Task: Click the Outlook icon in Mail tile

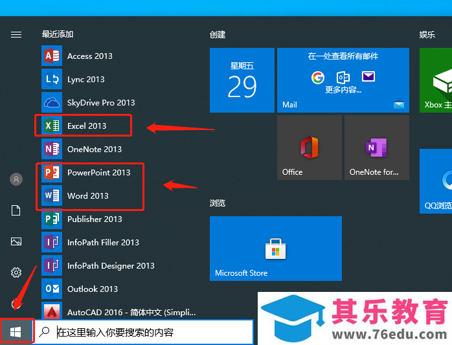Action: [343, 77]
